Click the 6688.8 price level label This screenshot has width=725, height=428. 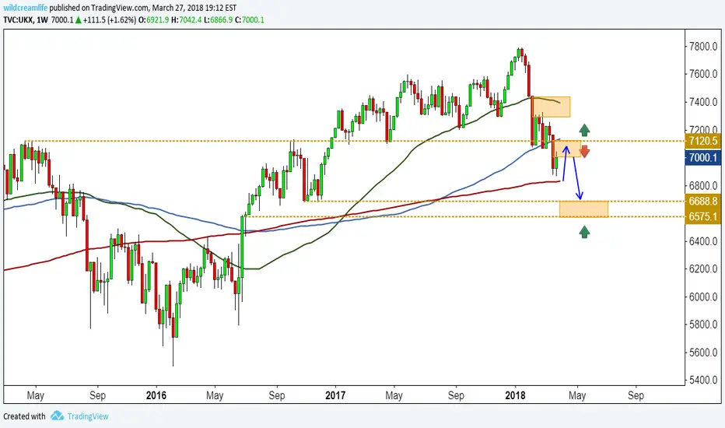pyautogui.click(x=702, y=201)
